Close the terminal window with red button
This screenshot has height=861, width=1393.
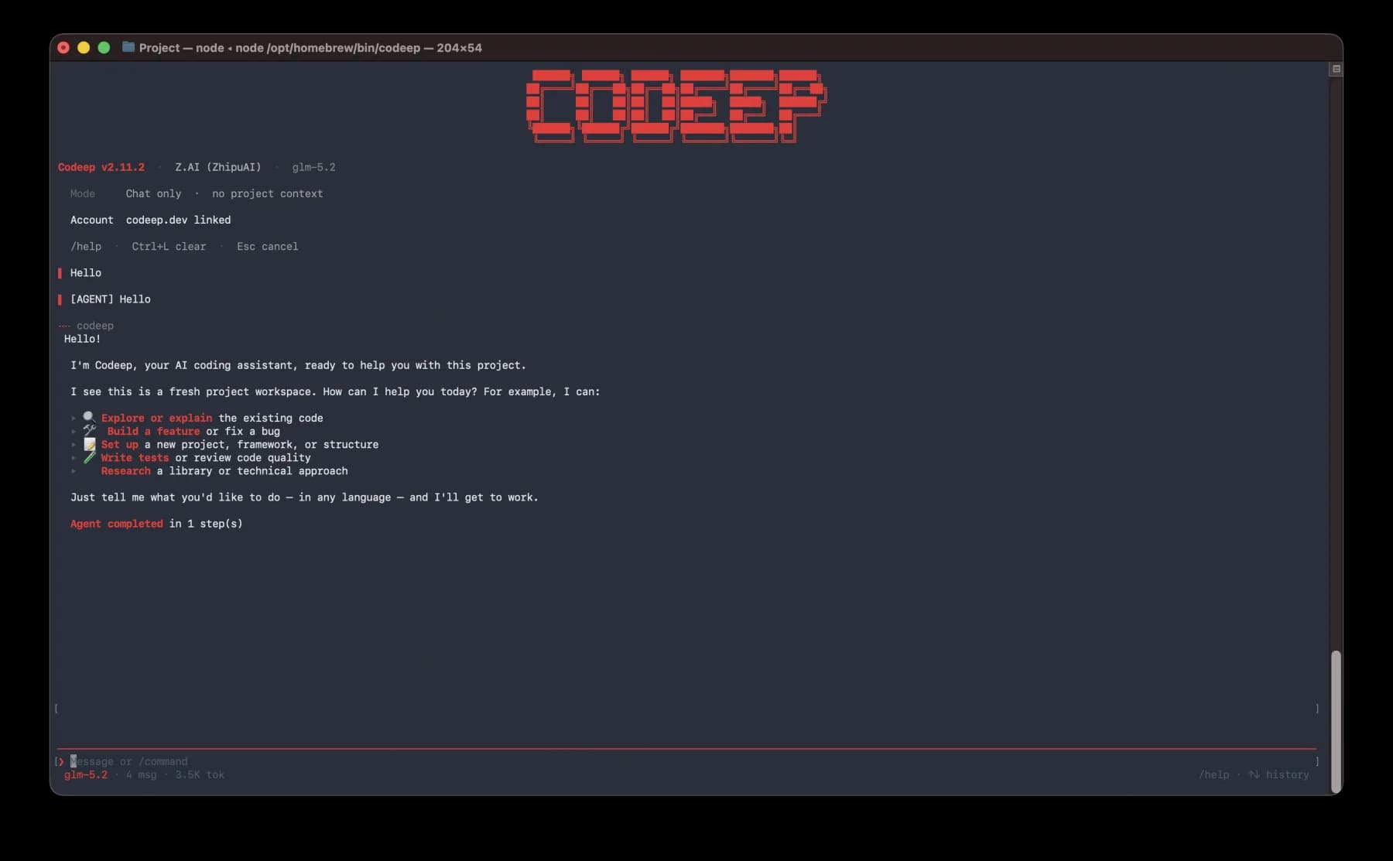(63, 47)
